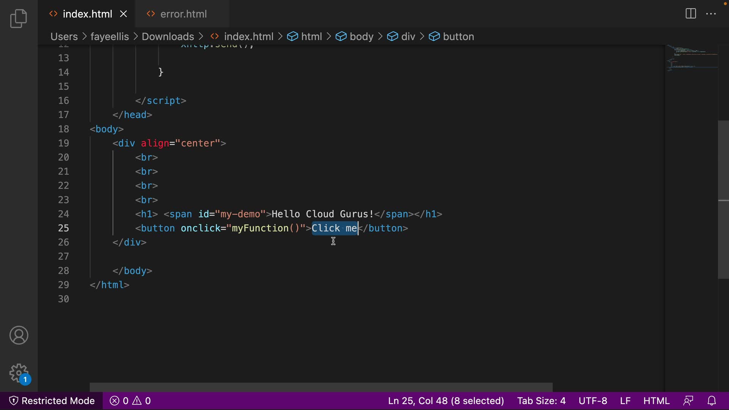Change language mode from HTML
The image size is (729, 410).
tap(656, 401)
